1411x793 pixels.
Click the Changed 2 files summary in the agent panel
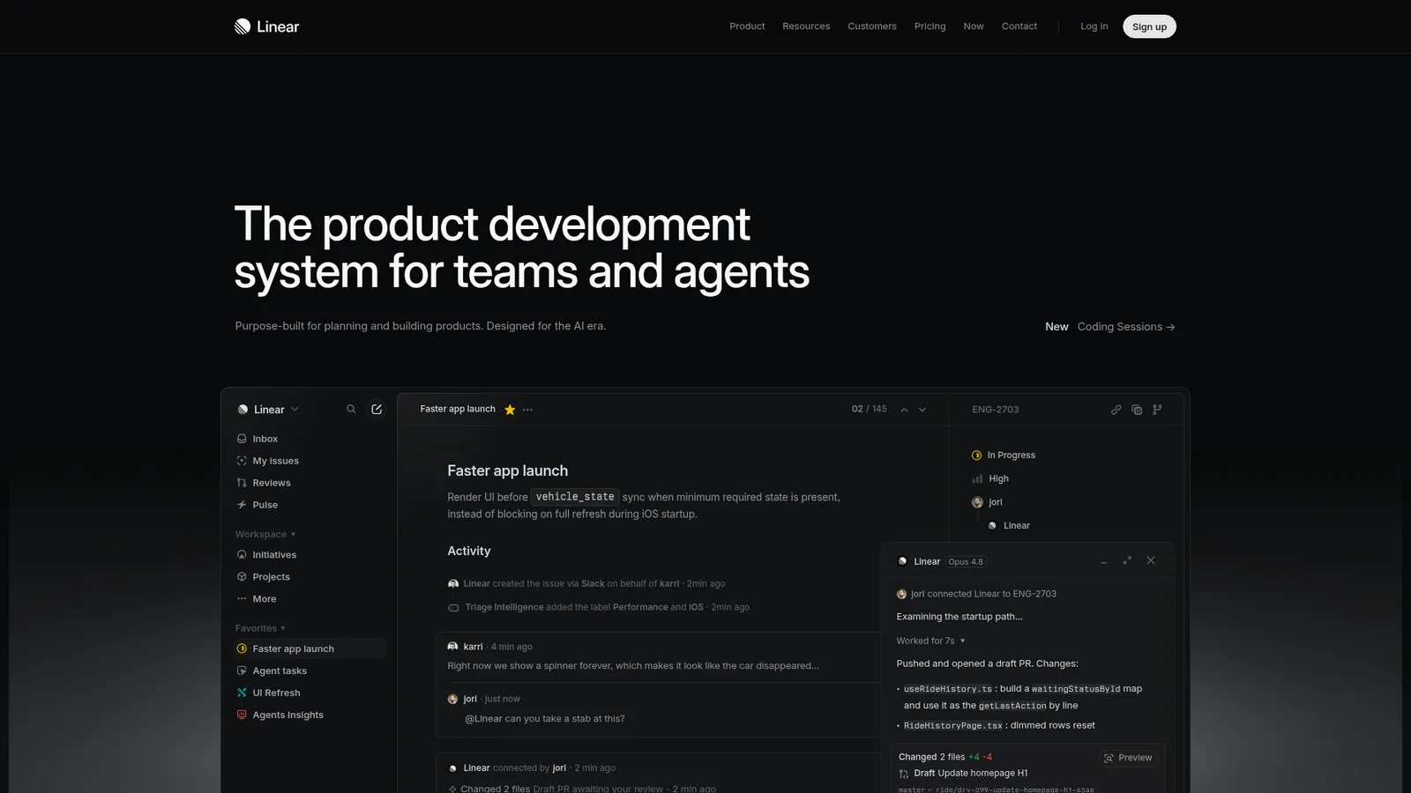tap(945, 758)
